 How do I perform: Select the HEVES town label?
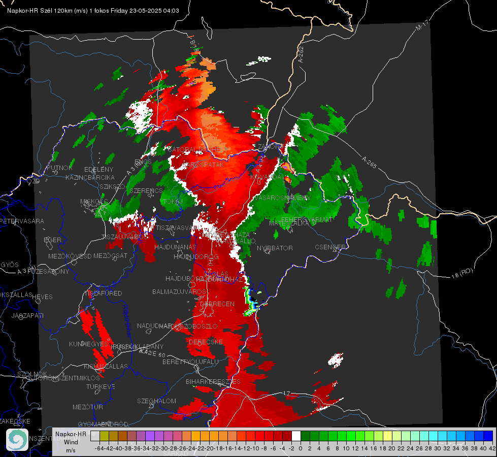pos(42,297)
